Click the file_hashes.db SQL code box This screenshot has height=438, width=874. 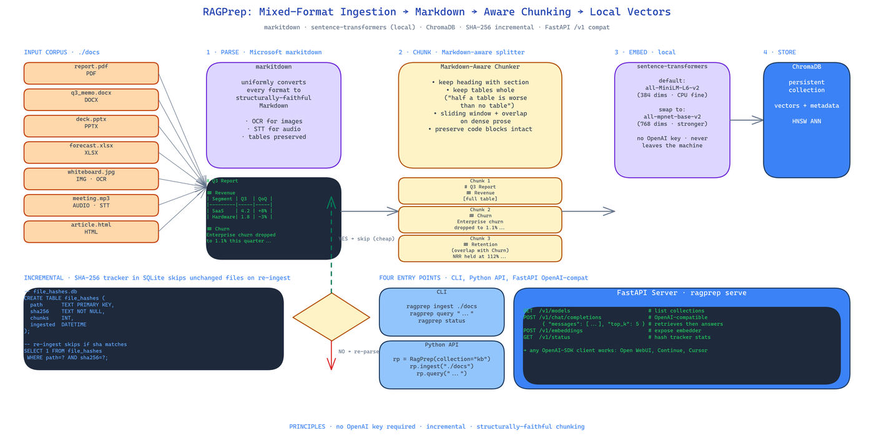154,329
